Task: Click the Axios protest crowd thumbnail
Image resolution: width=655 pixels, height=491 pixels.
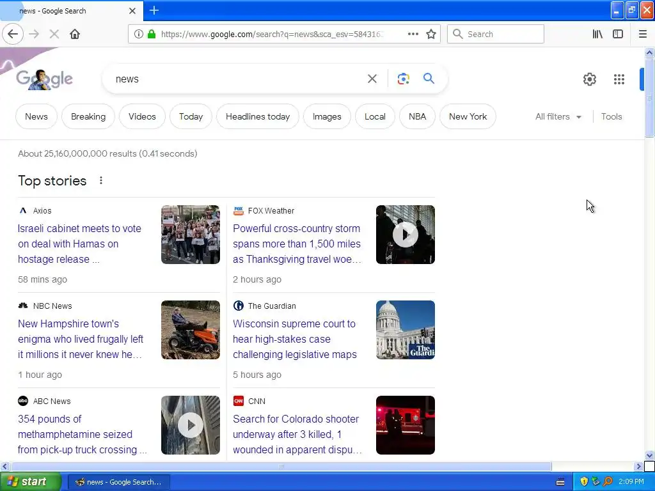Action: pos(191,234)
